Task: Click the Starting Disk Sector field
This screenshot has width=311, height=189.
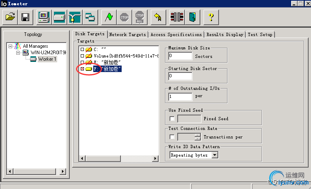Action: pyautogui.click(x=180, y=76)
